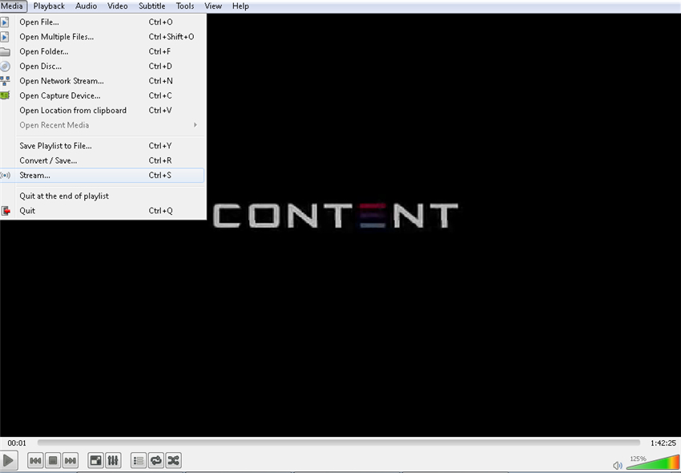The height and width of the screenshot is (473, 681).
Task: Choose Open File... menu entry
Action: pos(103,22)
